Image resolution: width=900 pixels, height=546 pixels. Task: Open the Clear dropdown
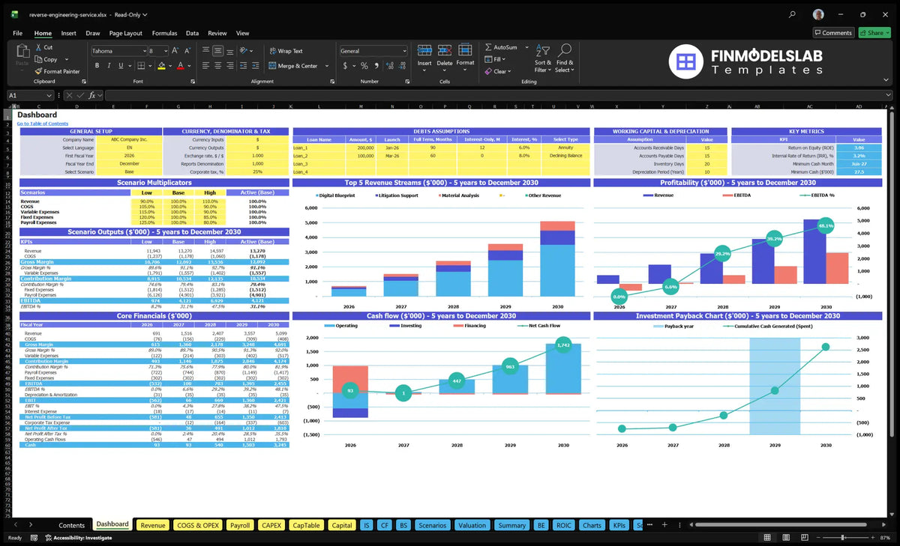tap(496, 71)
